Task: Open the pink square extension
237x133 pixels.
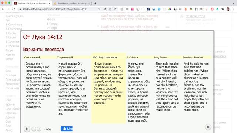Action: tap(133, 9)
